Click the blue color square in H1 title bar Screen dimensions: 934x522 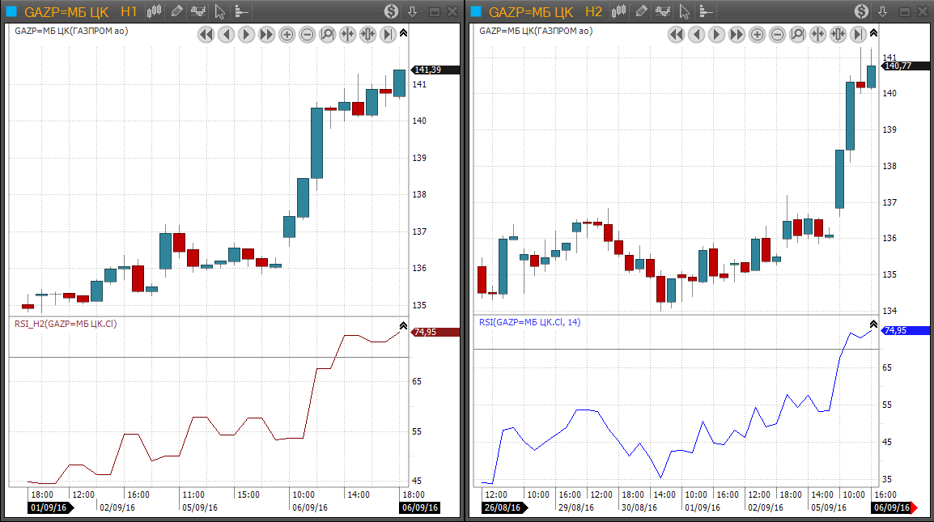tap(11, 11)
